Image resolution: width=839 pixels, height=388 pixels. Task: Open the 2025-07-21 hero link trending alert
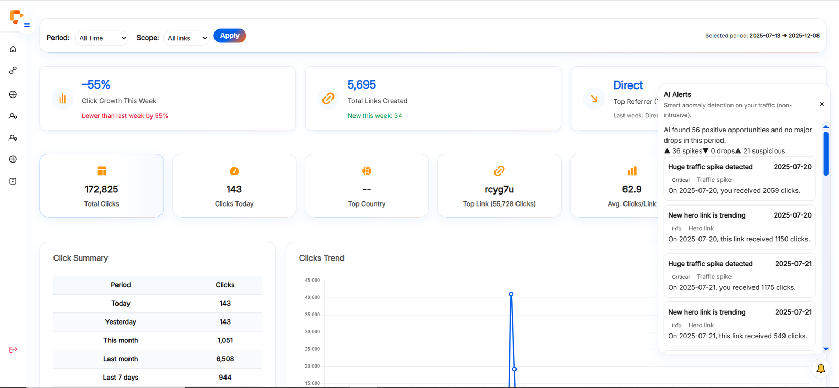(x=739, y=324)
